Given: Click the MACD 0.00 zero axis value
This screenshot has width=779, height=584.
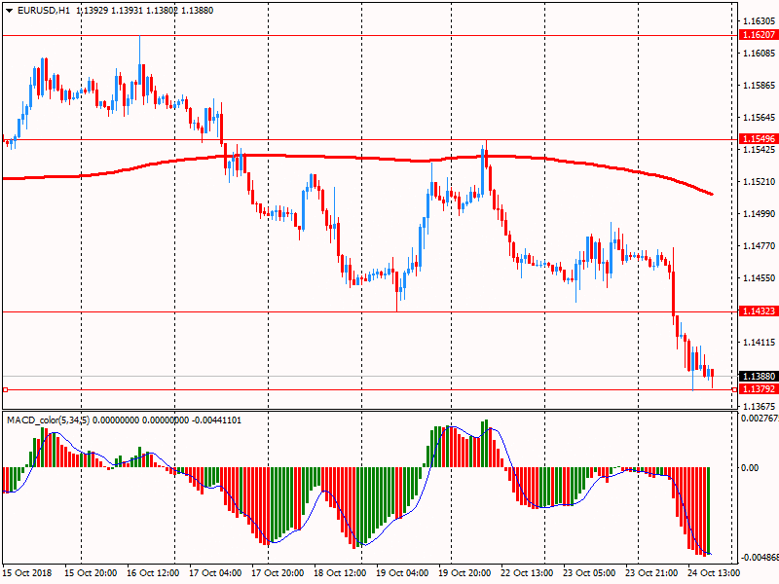Looking at the screenshot, I should tap(750, 467).
